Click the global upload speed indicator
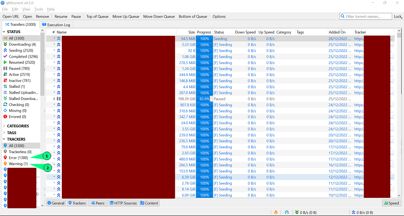404x216 pixels. click(x=362, y=212)
